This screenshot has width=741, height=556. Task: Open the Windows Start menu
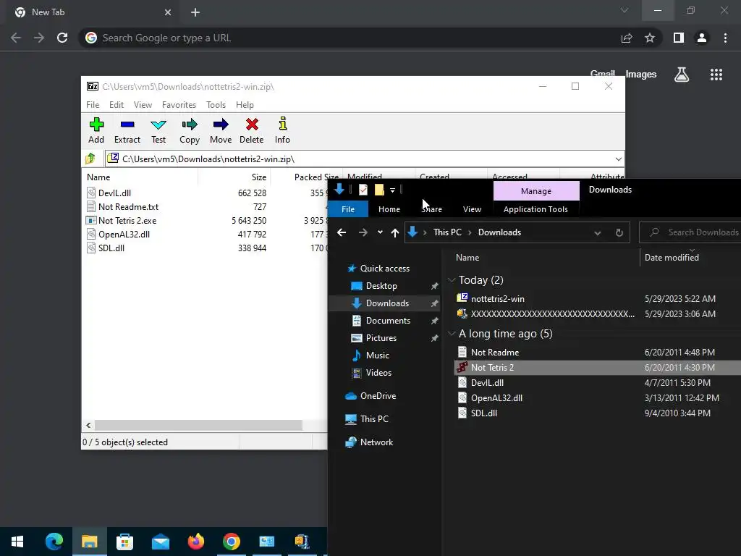coord(17,542)
